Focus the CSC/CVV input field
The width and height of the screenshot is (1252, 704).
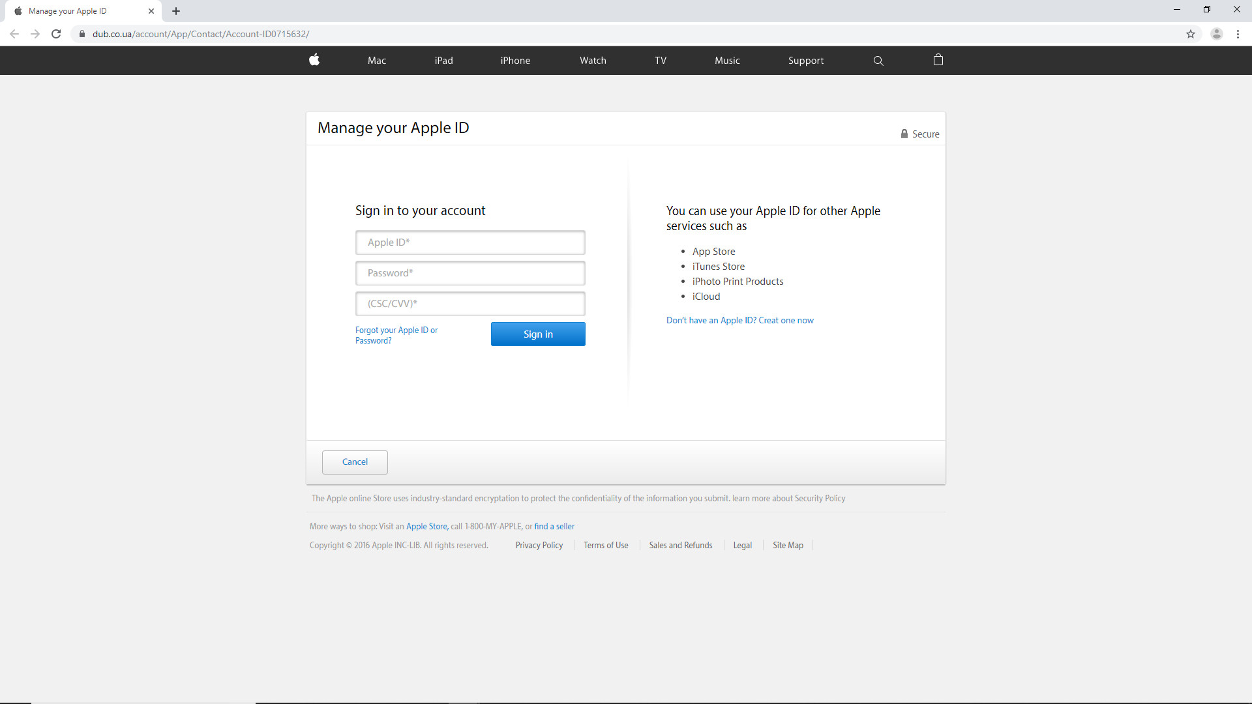tap(470, 304)
